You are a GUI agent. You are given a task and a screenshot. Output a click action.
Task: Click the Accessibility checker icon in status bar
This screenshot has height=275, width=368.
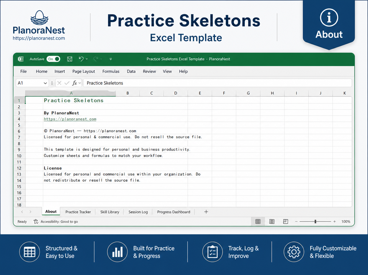[36, 222]
